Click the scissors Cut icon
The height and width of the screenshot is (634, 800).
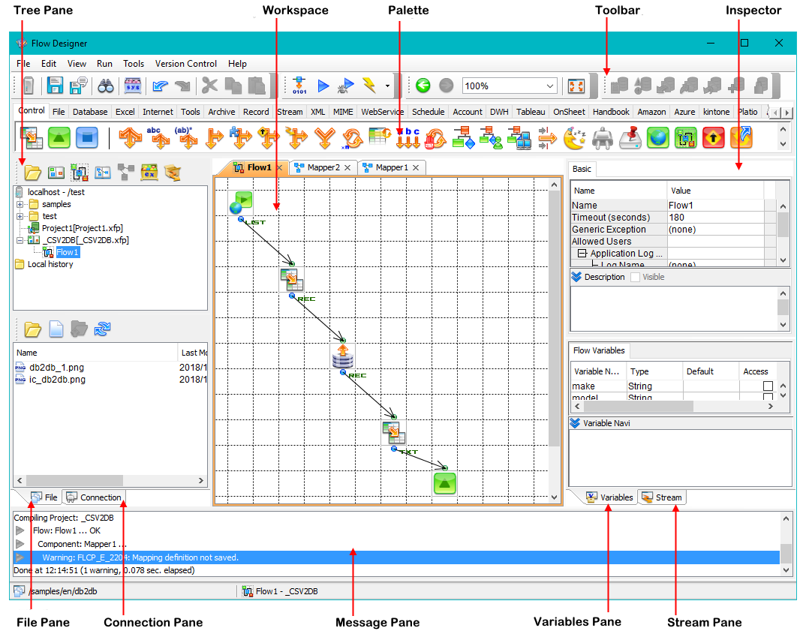(209, 86)
